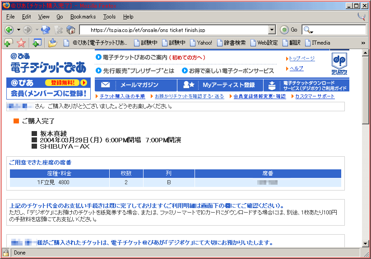
Task: Click the トップページ link
Action: (x=301, y=58)
